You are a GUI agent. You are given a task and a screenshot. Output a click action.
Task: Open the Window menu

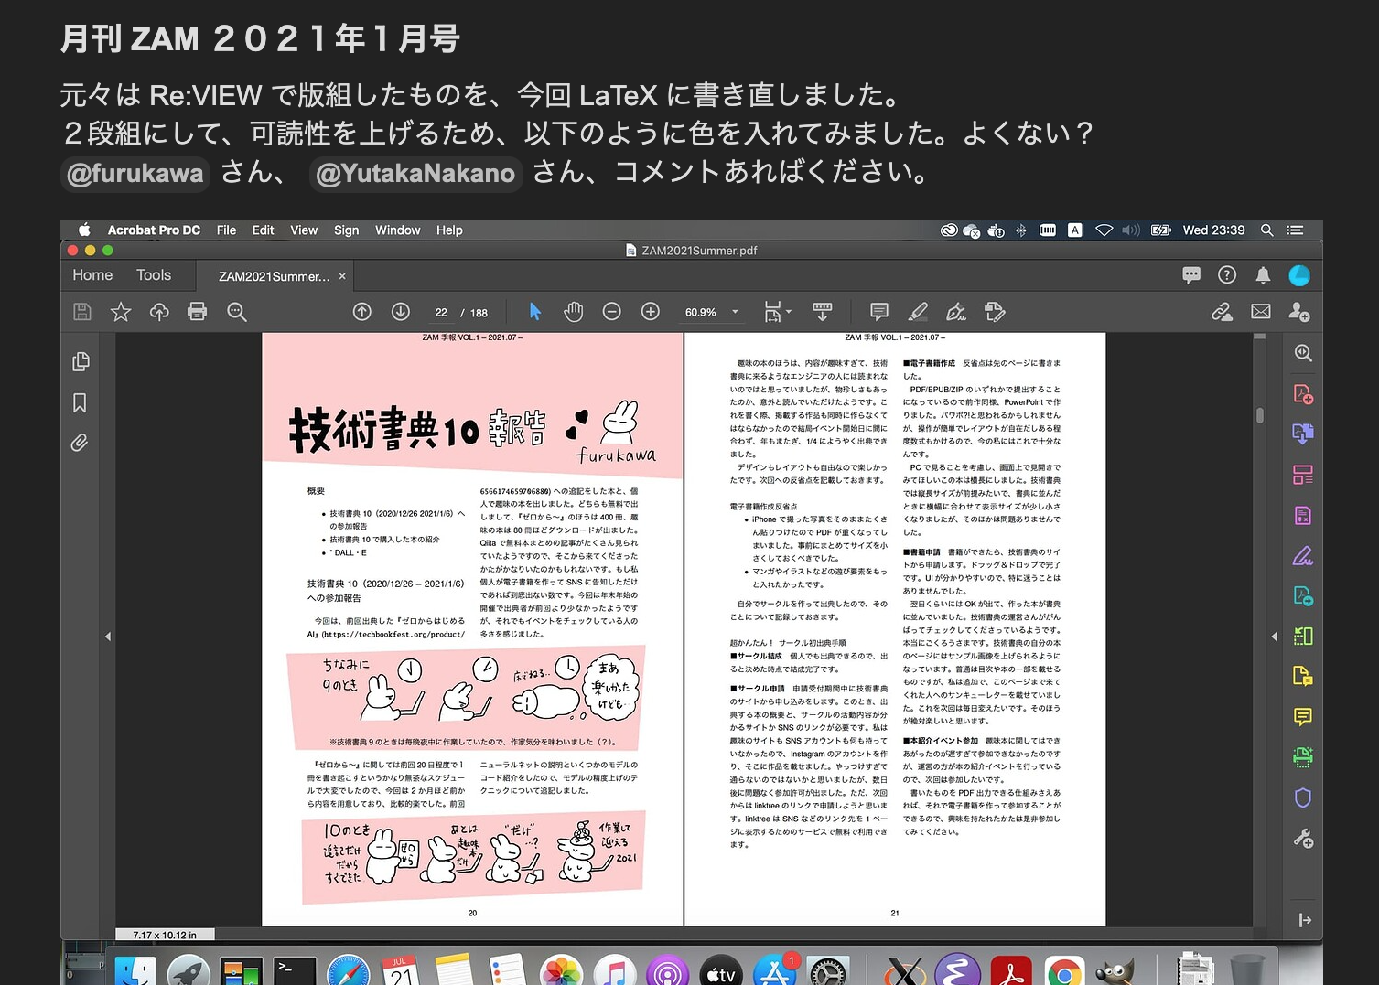coord(398,230)
